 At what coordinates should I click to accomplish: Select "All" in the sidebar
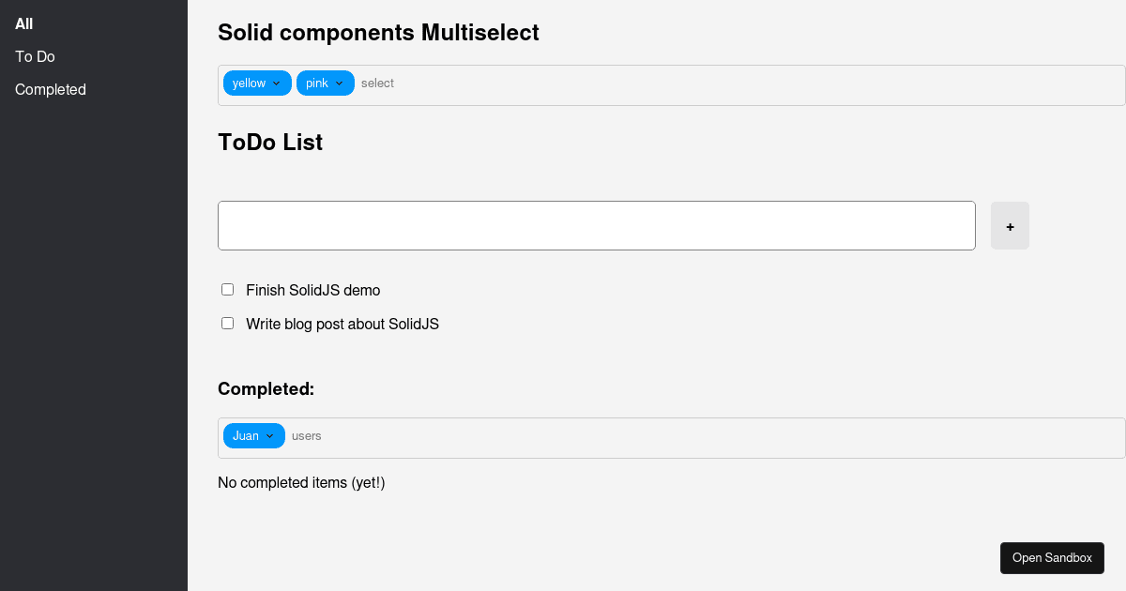point(23,23)
